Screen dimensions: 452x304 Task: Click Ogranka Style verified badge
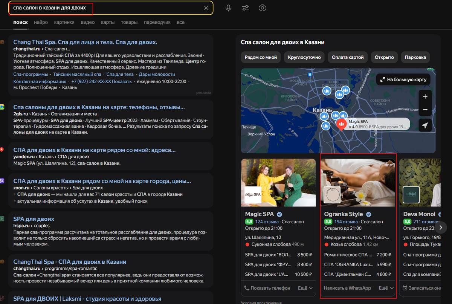pos(369,214)
